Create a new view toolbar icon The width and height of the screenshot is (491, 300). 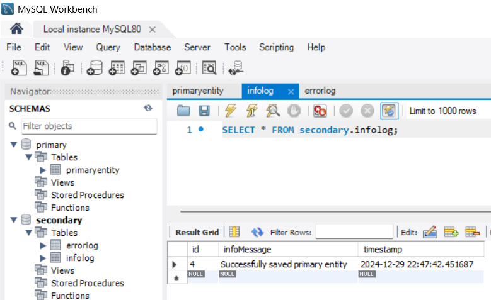coord(139,68)
